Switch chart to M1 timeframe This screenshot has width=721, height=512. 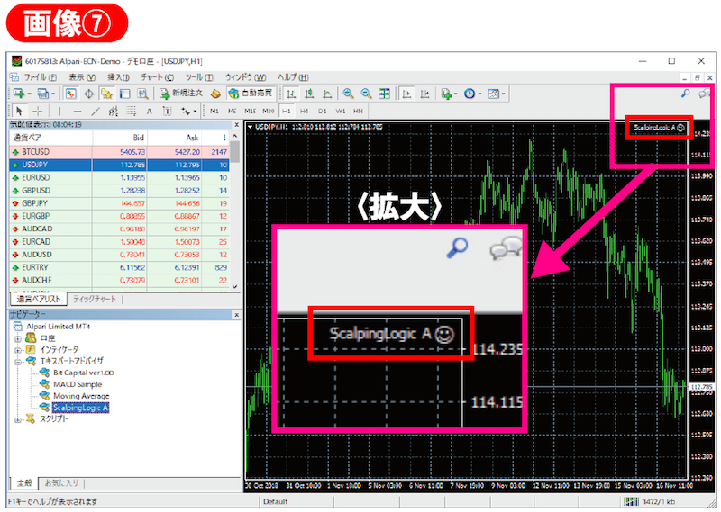click(x=214, y=111)
